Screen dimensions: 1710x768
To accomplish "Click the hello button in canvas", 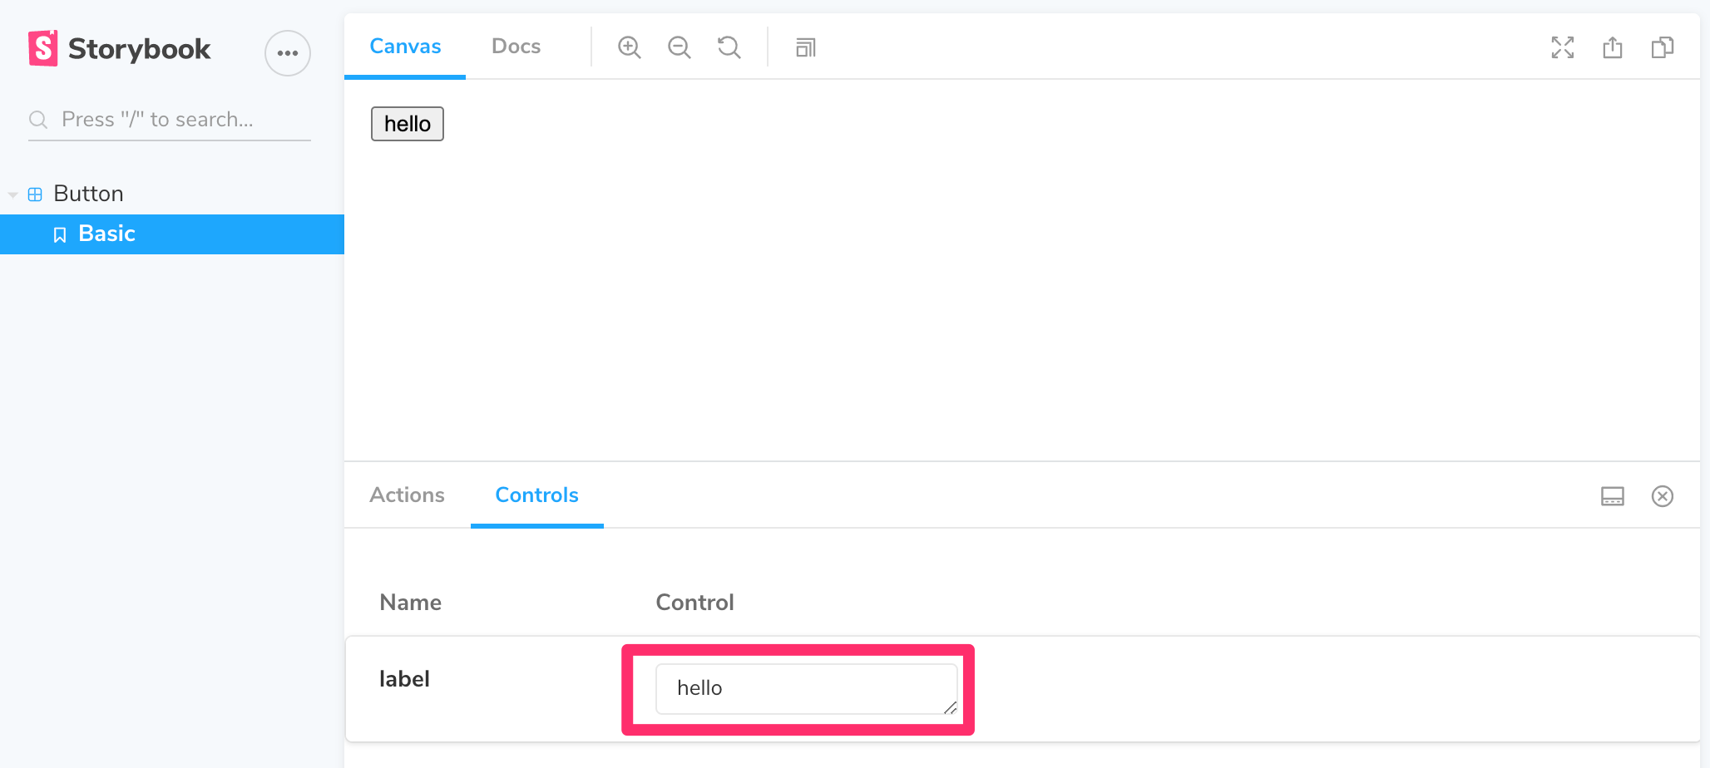I will pyautogui.click(x=407, y=124).
